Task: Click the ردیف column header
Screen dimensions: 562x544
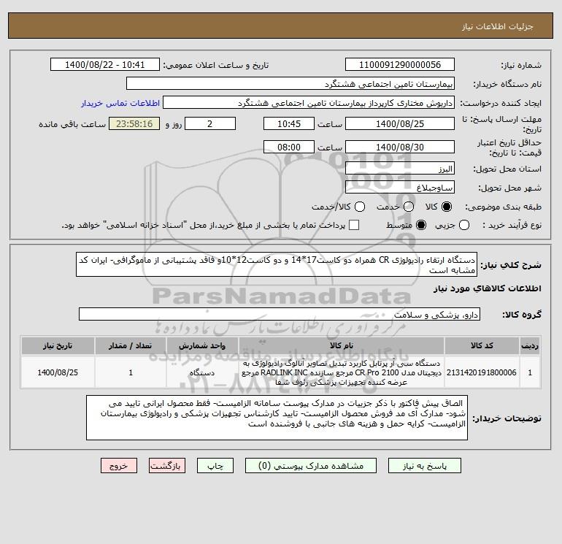Action: click(x=530, y=345)
